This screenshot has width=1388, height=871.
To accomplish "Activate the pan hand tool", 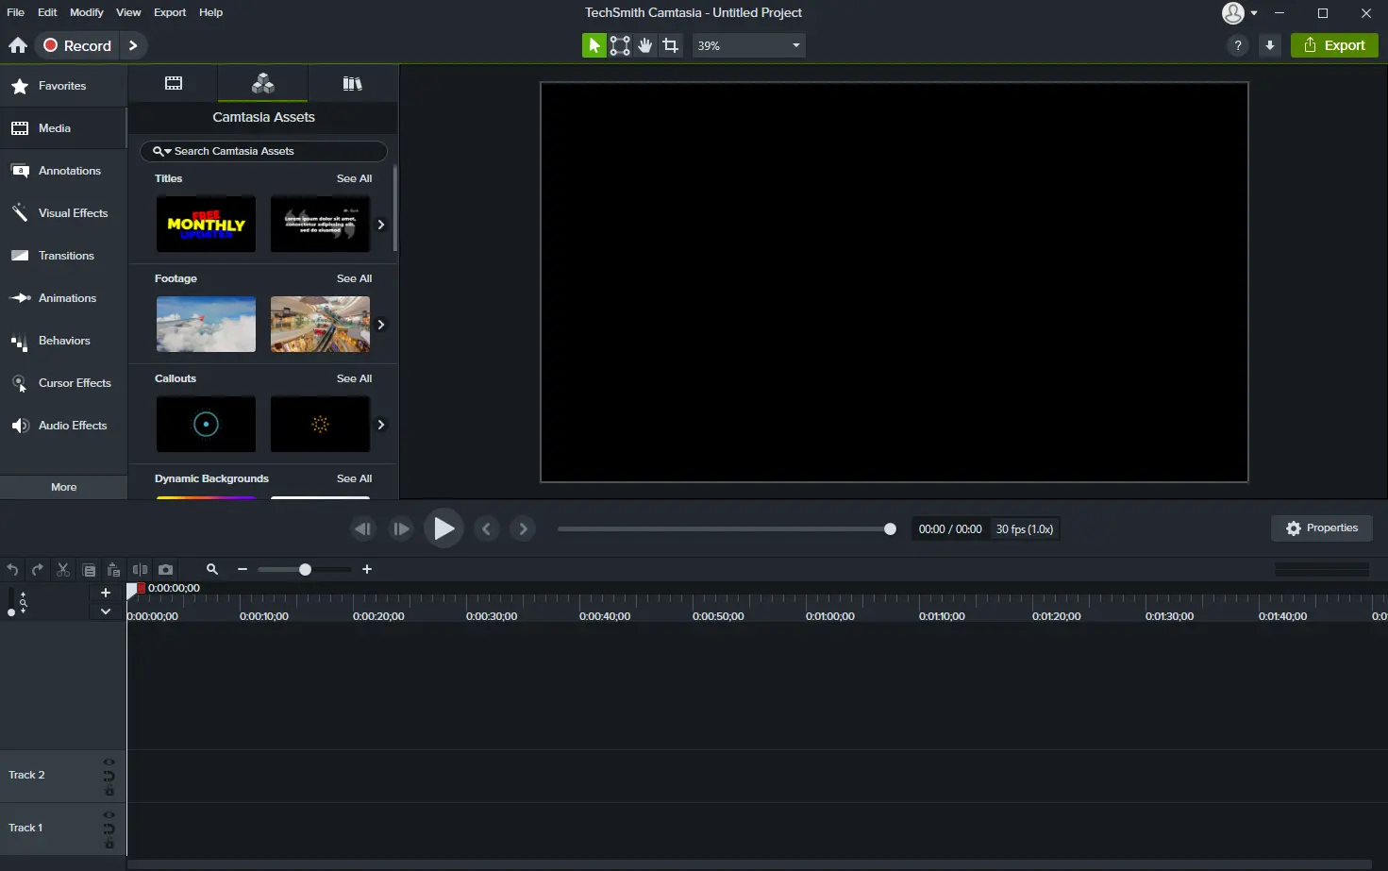I will 645,45.
